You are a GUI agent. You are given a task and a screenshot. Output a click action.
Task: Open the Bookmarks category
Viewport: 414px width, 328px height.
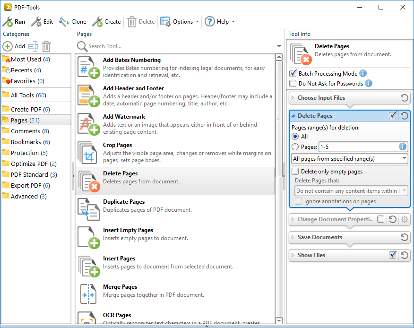(36, 142)
